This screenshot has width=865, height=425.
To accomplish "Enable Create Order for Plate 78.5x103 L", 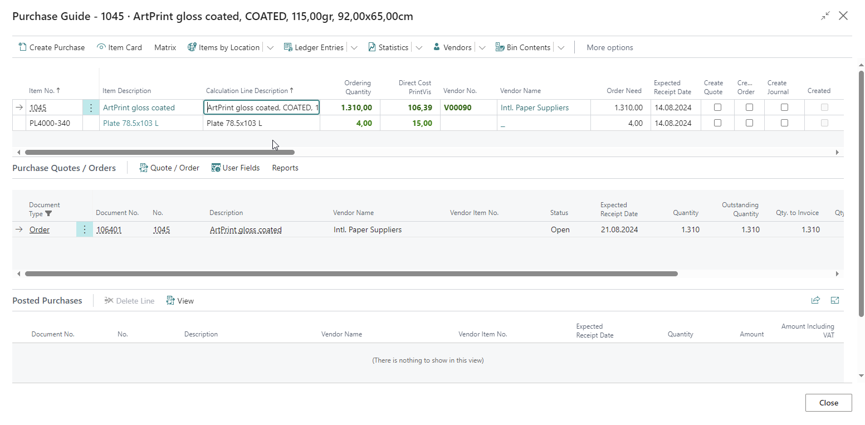I will tap(749, 123).
